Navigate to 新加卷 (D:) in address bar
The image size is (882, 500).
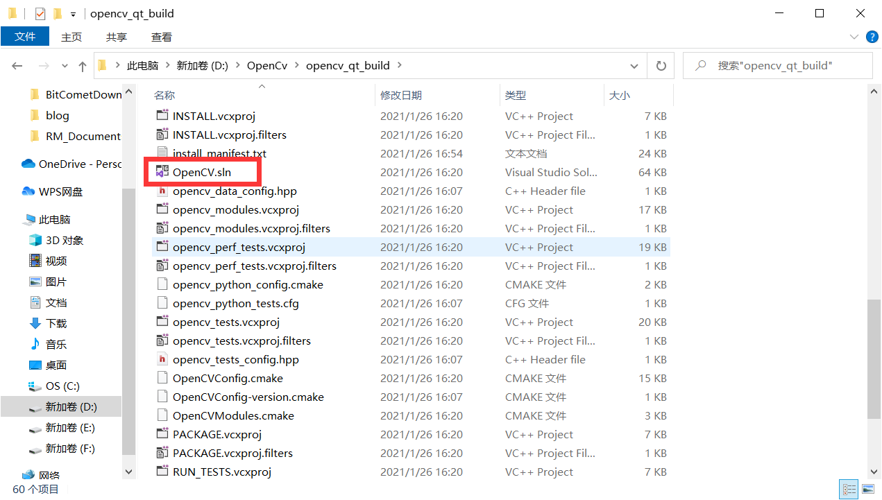pyautogui.click(x=202, y=66)
